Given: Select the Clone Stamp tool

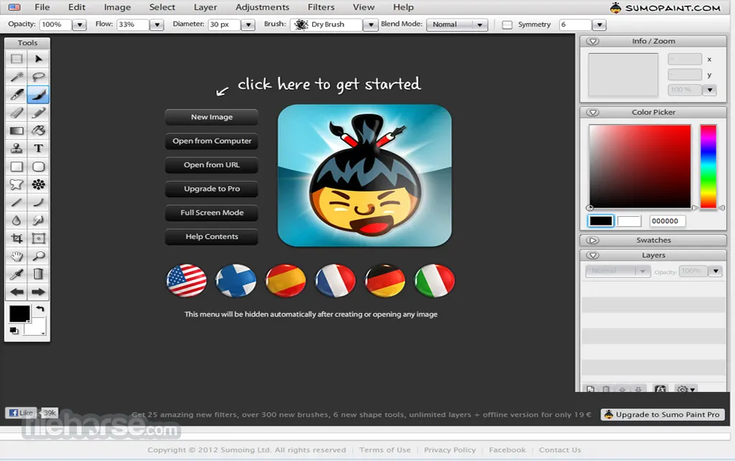Looking at the screenshot, I should [x=17, y=149].
